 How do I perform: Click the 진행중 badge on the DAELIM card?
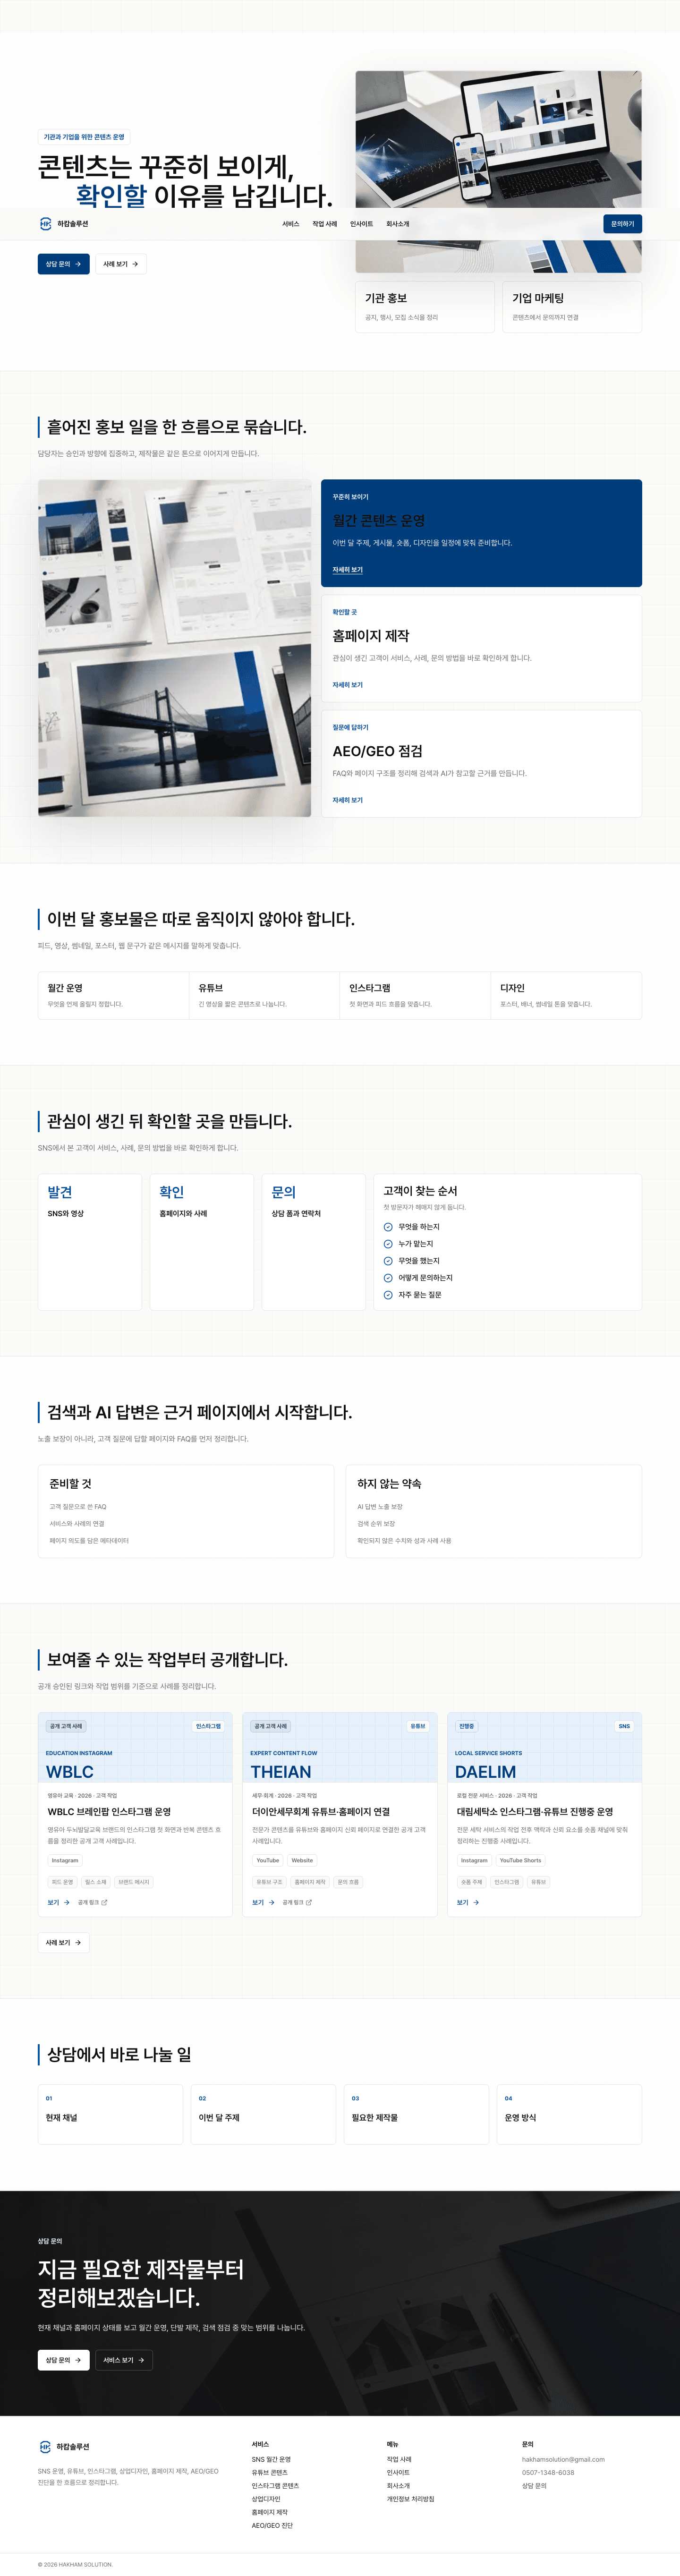(466, 1726)
